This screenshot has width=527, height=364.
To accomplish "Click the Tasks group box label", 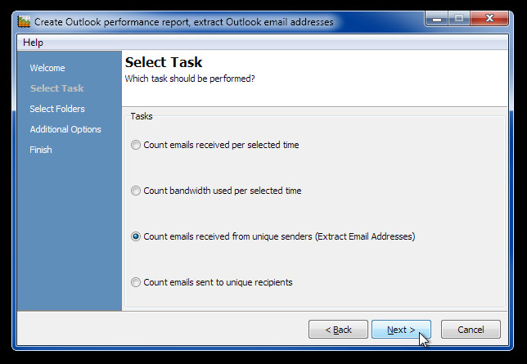I will click(x=142, y=116).
